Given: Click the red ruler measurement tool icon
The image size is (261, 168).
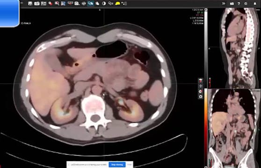Looking at the screenshot, I should pyautogui.click(x=70, y=3).
